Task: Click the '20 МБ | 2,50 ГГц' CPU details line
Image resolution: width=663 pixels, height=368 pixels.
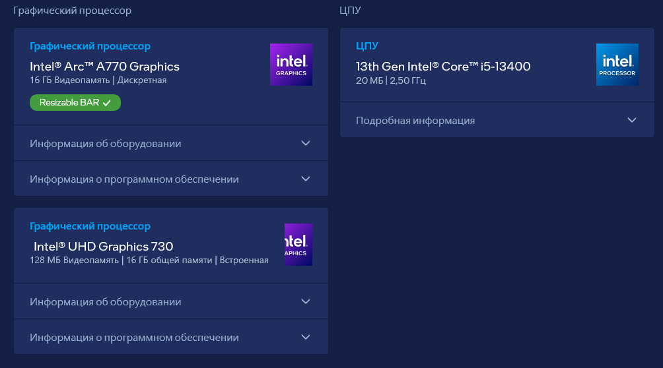Action: click(x=391, y=80)
